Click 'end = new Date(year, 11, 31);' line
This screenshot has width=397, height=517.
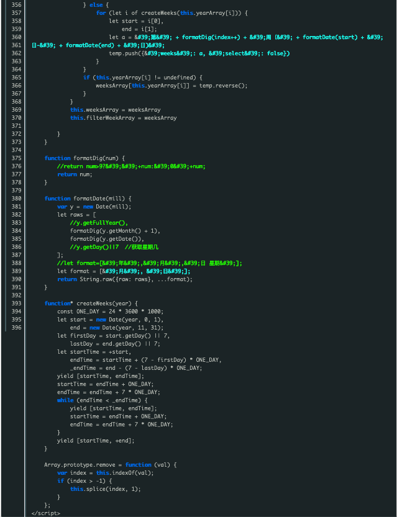[x=117, y=328]
